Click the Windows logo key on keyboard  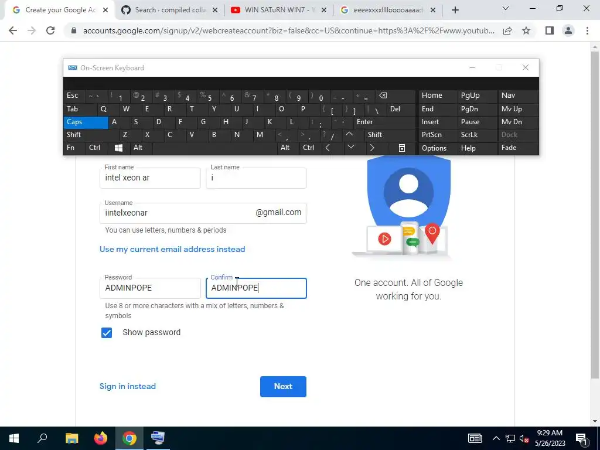point(118,148)
